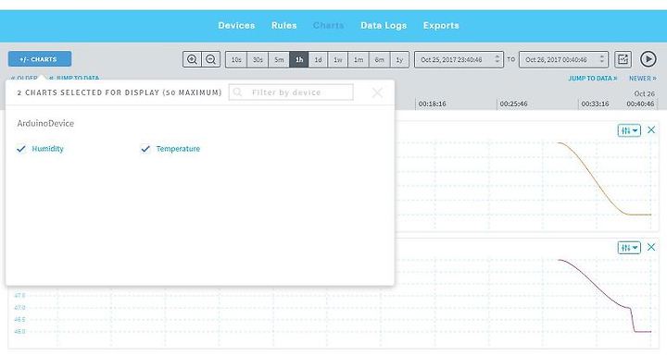Uncheck the Temperature chart checkbox
The image size is (667, 356).
point(145,149)
